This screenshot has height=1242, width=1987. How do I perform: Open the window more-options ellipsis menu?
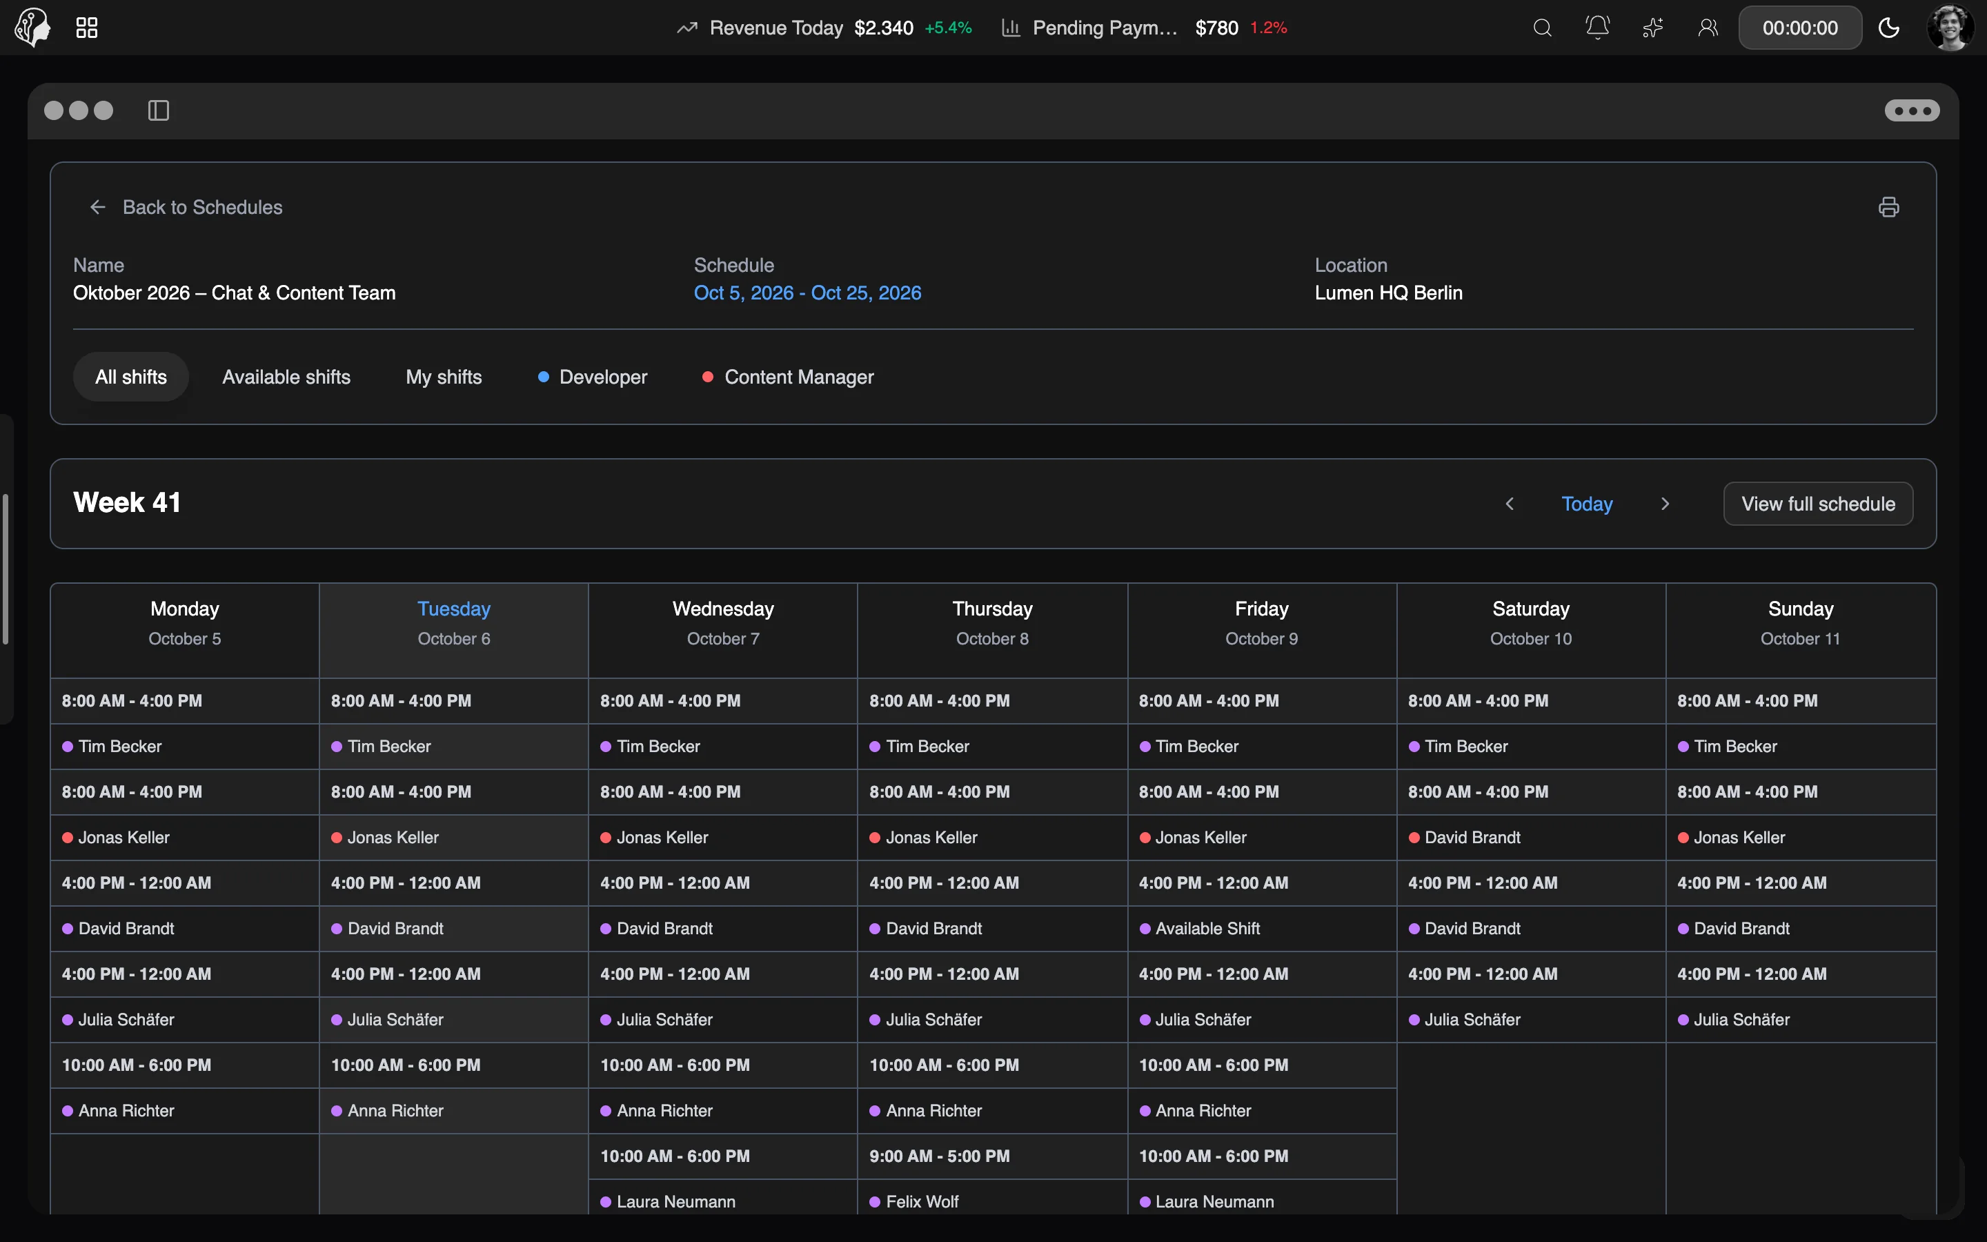point(1912,110)
